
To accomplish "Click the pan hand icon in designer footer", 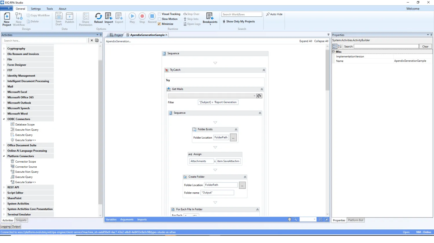I will (289, 220).
